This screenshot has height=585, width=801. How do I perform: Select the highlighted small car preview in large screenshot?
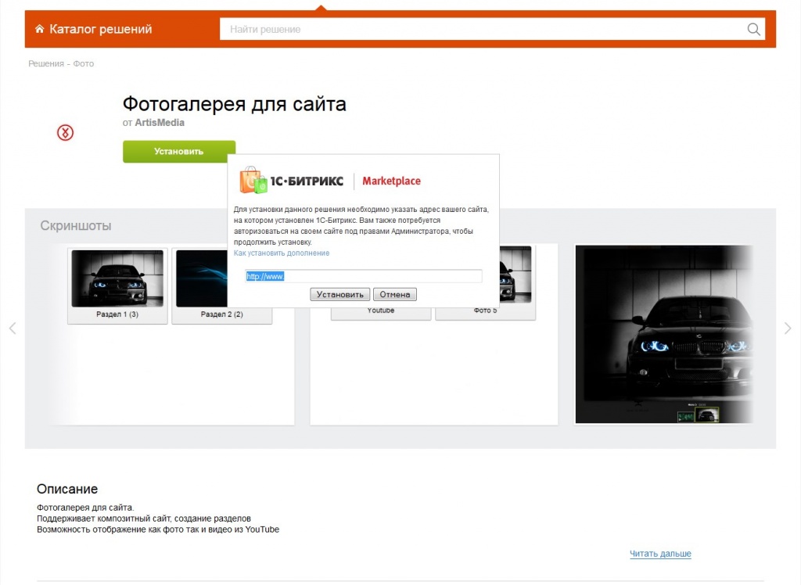coord(707,415)
